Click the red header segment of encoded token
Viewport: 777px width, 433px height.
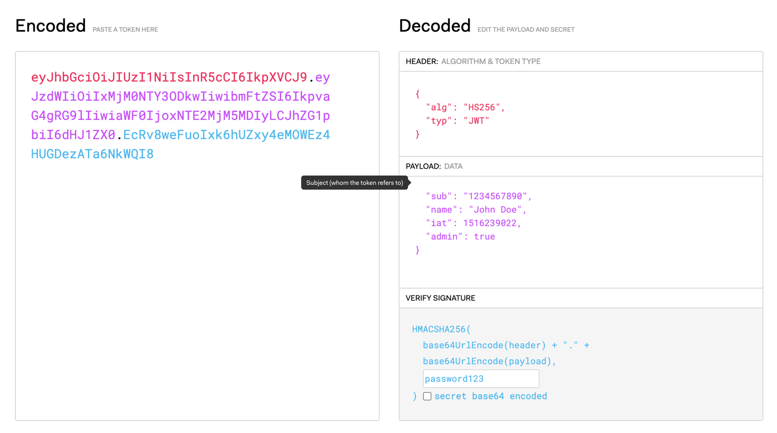pyautogui.click(x=169, y=77)
